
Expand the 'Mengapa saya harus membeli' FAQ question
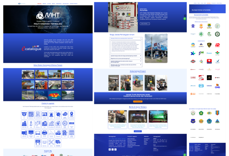[x=126, y=65]
